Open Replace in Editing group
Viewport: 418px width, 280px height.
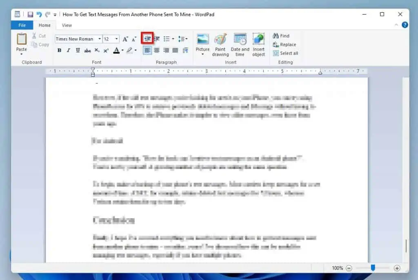[285, 44]
